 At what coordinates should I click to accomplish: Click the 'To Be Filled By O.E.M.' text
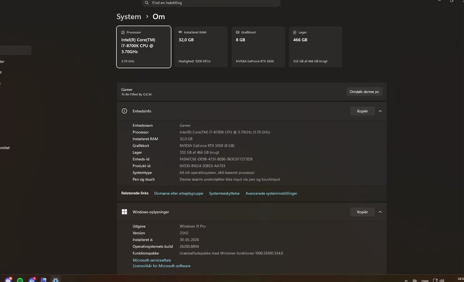(137, 94)
